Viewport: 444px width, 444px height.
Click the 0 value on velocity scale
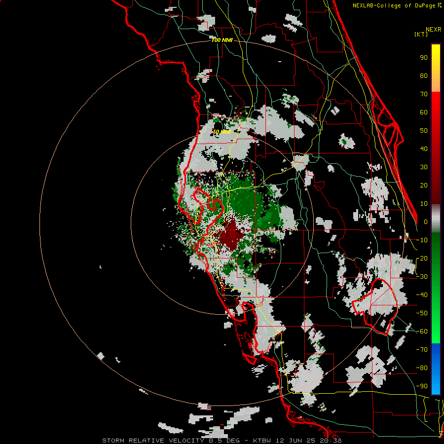[x=426, y=222]
